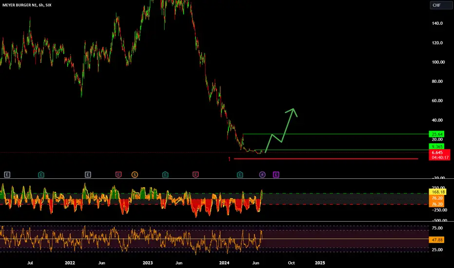The width and height of the screenshot is (454, 268).
Task: Click the Jul label on time axis
Action: pos(30,263)
